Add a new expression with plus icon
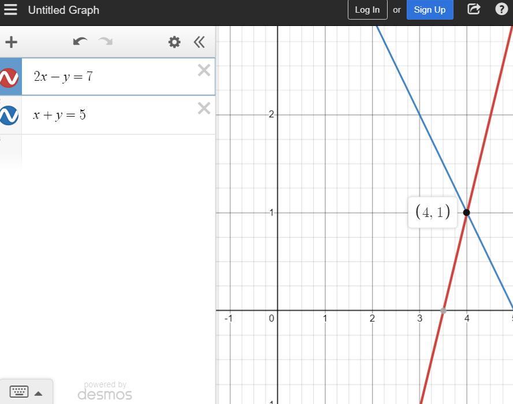The image size is (513, 404). point(11,42)
